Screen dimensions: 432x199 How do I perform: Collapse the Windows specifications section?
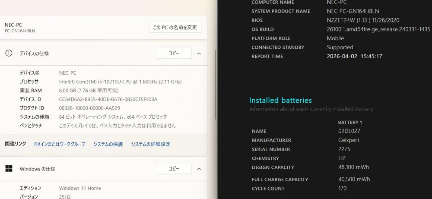(x=199, y=169)
